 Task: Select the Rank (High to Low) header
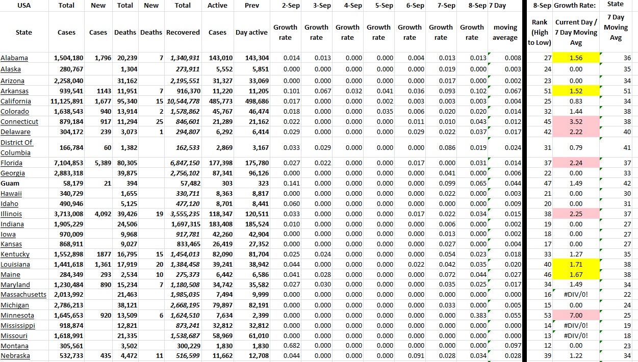(x=539, y=33)
